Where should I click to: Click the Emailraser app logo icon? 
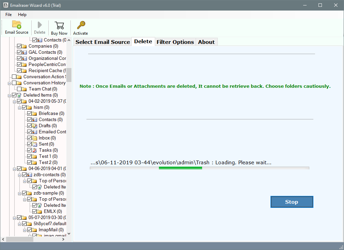click(6, 5)
